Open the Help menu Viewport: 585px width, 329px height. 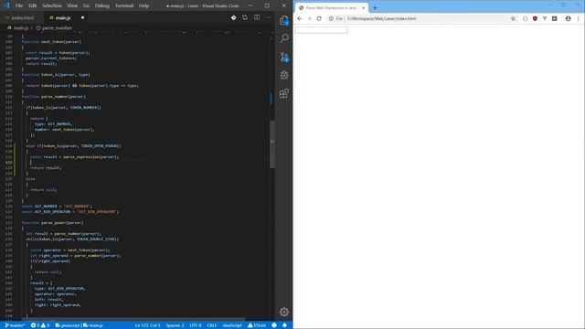pyautogui.click(x=144, y=5)
